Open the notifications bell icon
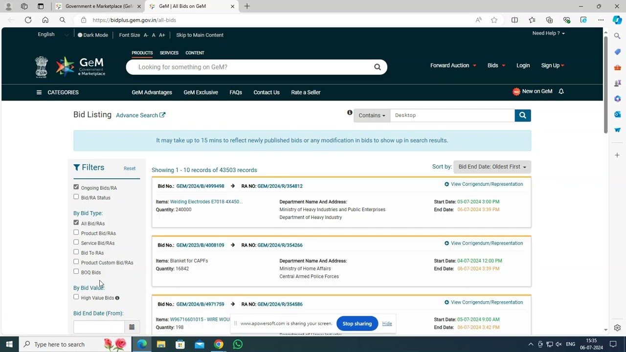This screenshot has height=352, width=626. click(x=561, y=91)
